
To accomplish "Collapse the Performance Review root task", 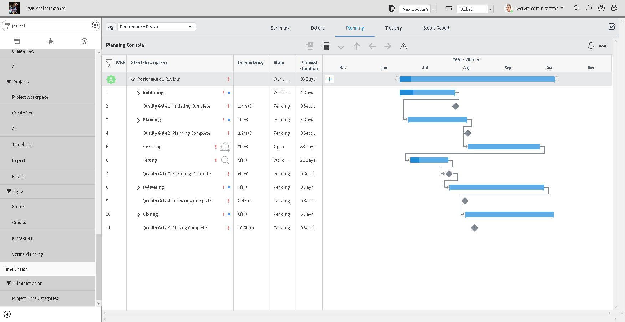I will click(x=133, y=79).
